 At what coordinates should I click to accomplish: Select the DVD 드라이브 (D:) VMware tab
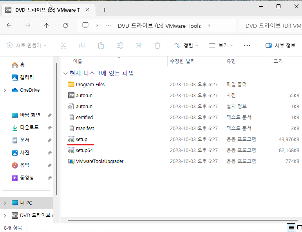47,10
